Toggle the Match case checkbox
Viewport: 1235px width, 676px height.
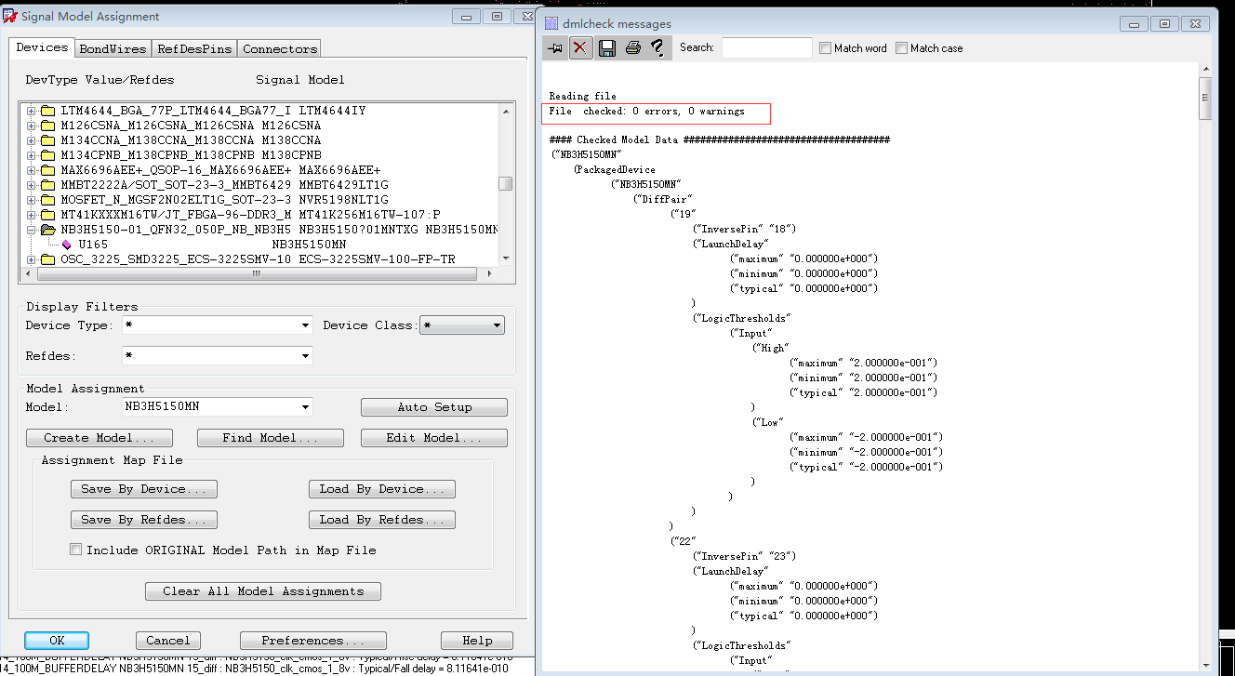point(901,48)
